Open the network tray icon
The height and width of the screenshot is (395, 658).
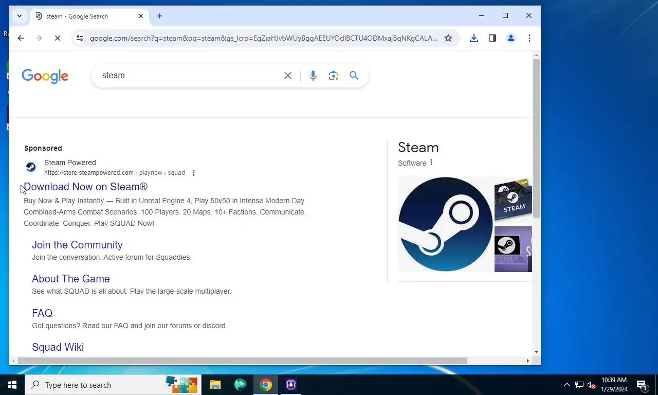[579, 385]
